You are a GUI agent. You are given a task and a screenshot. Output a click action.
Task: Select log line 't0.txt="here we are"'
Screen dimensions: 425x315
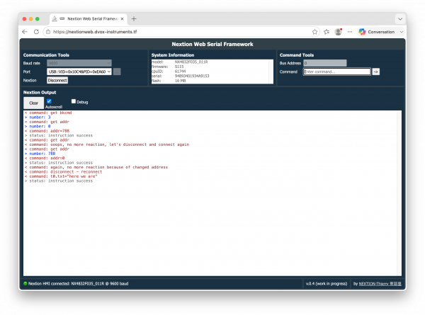tap(61, 176)
